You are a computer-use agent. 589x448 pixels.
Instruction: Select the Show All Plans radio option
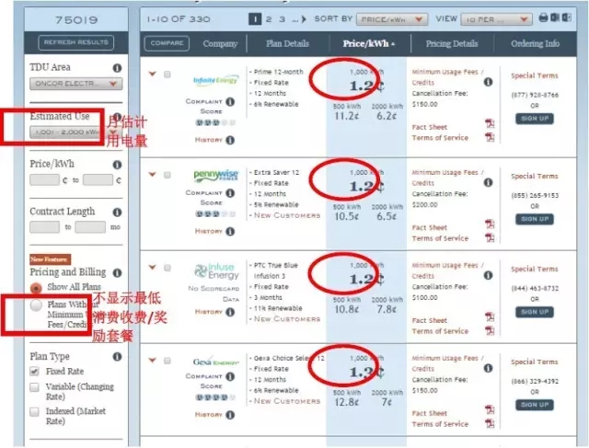click(x=36, y=288)
